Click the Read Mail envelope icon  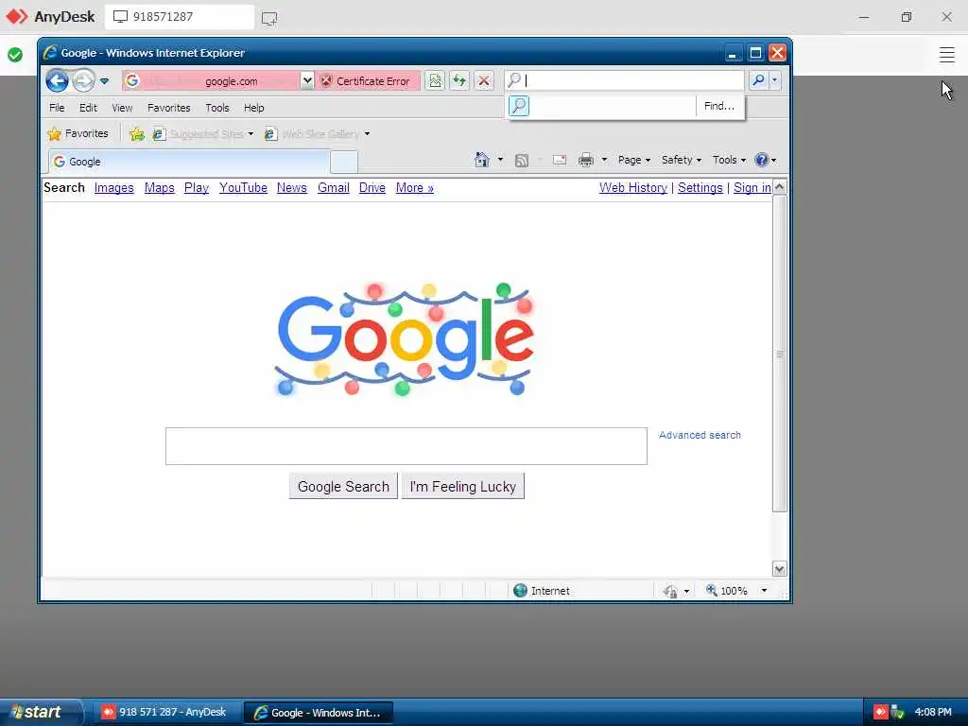pyautogui.click(x=560, y=160)
